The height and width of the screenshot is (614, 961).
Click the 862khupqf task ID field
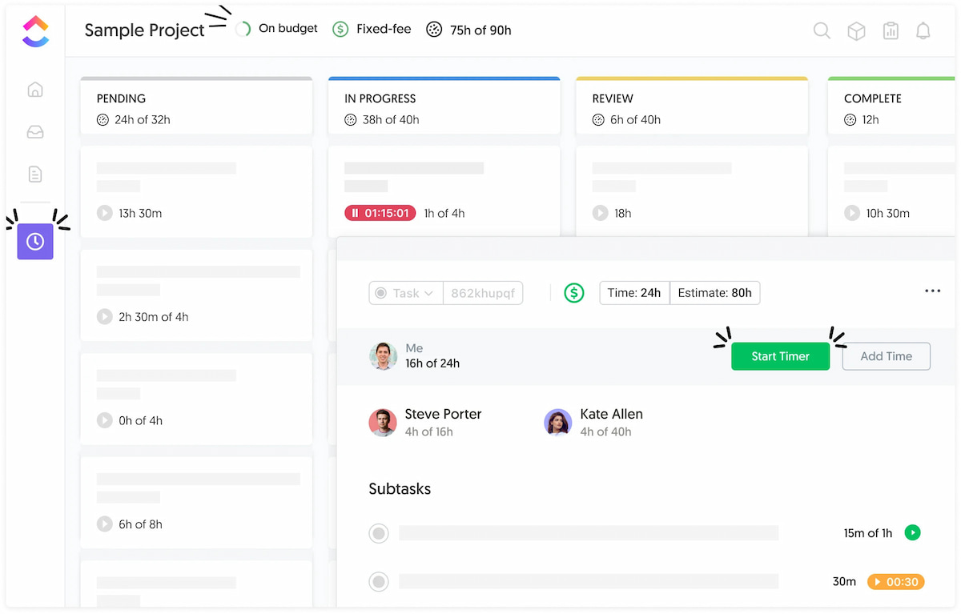coord(483,293)
